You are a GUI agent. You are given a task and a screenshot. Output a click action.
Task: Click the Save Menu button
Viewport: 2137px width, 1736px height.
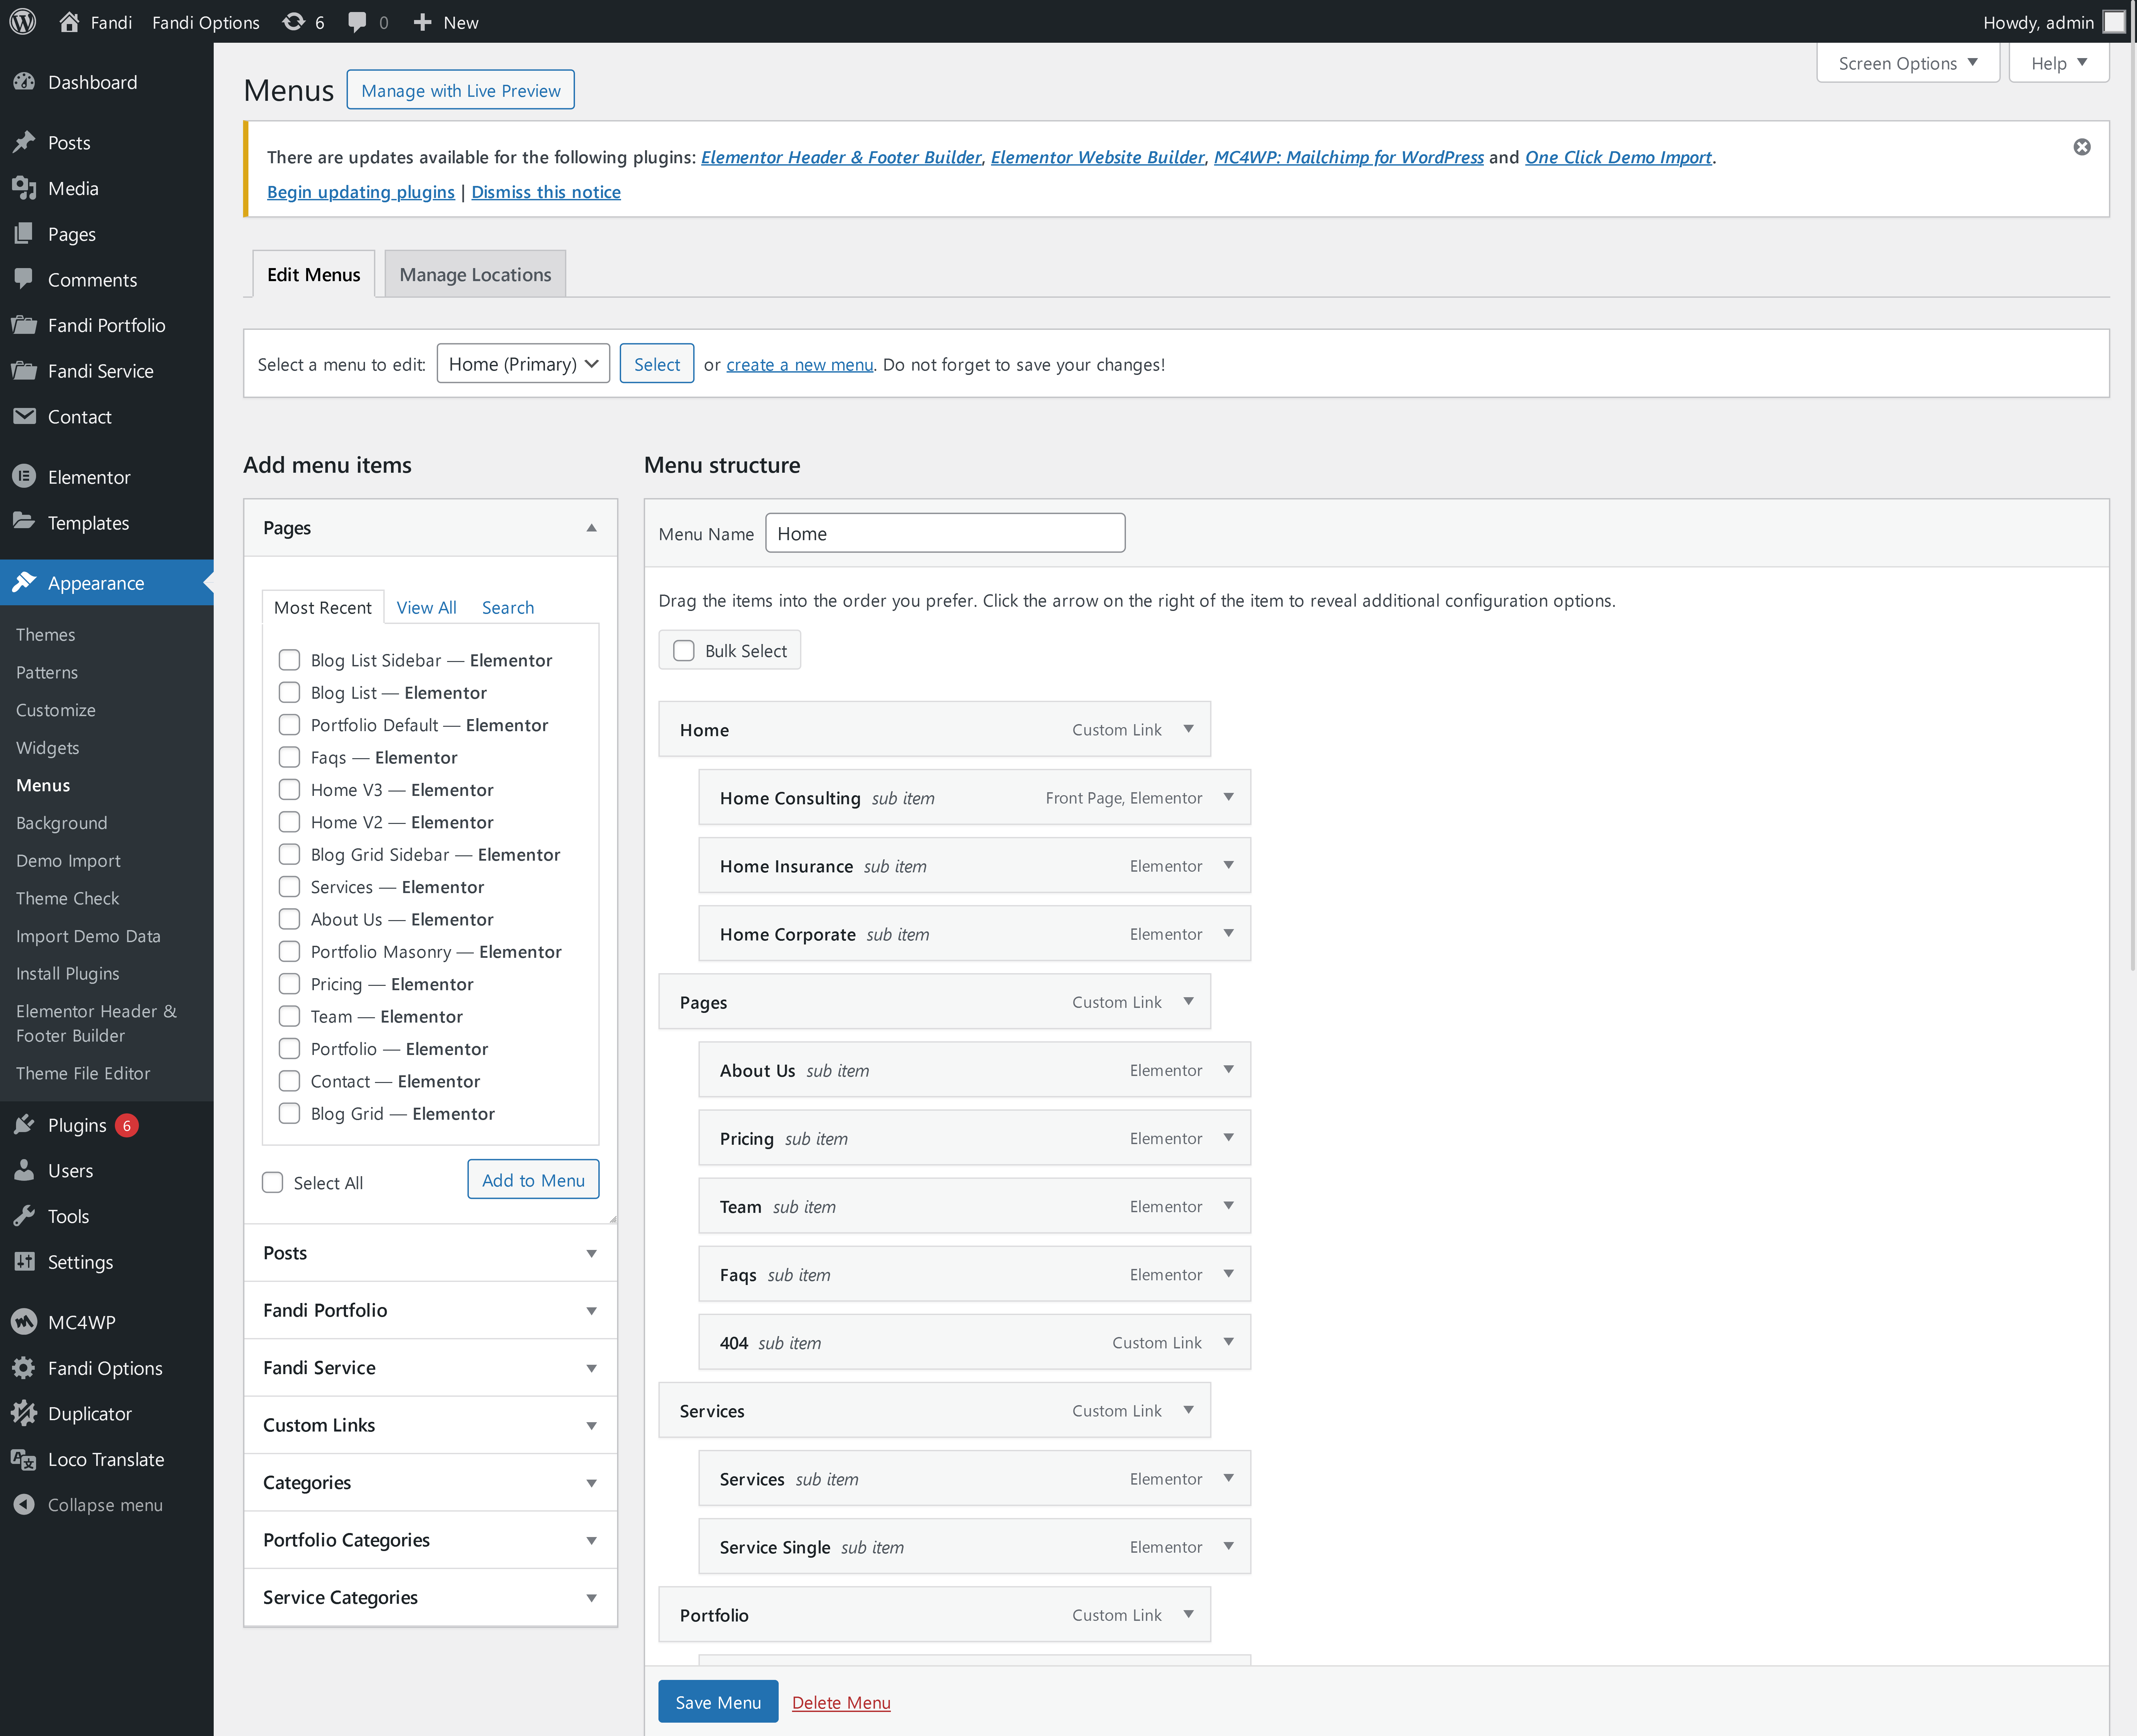(718, 1702)
